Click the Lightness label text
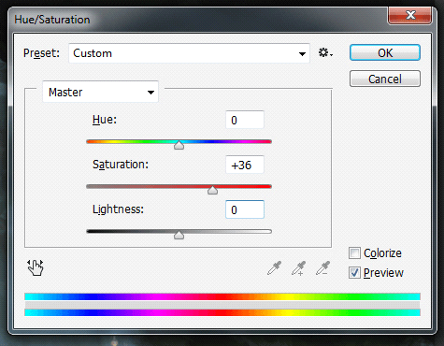The image size is (444, 346). coord(118,209)
